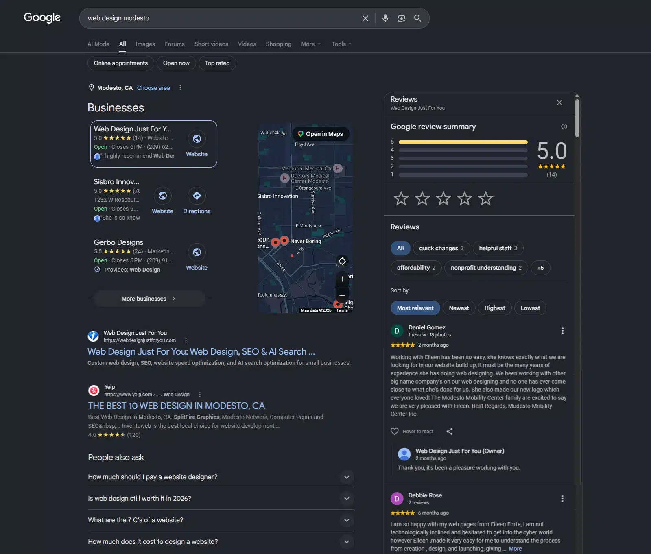Zoom in on the map

[342, 279]
